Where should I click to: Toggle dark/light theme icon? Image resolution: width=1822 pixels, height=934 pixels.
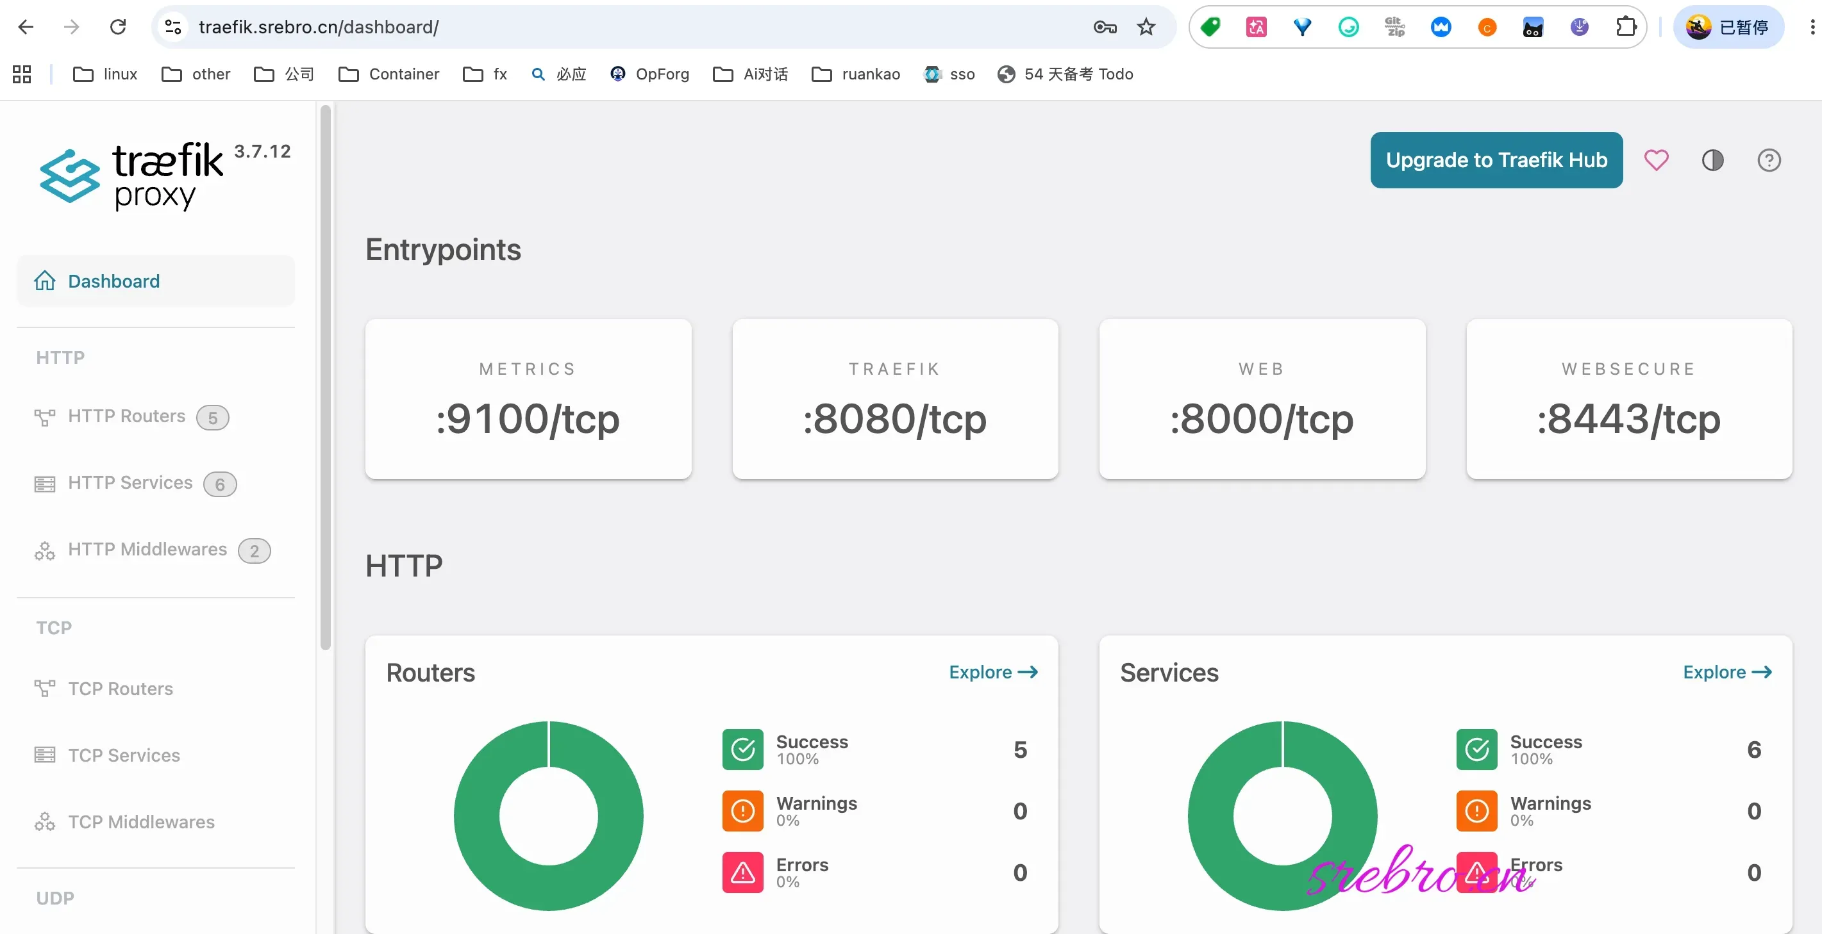(1712, 160)
